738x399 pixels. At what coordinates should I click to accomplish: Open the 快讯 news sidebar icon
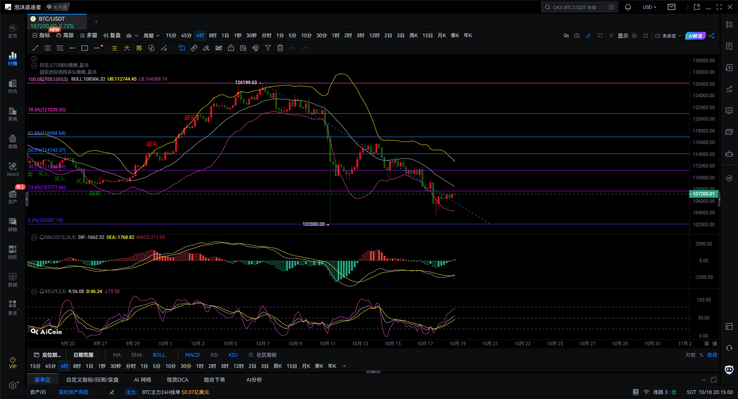pos(13,86)
